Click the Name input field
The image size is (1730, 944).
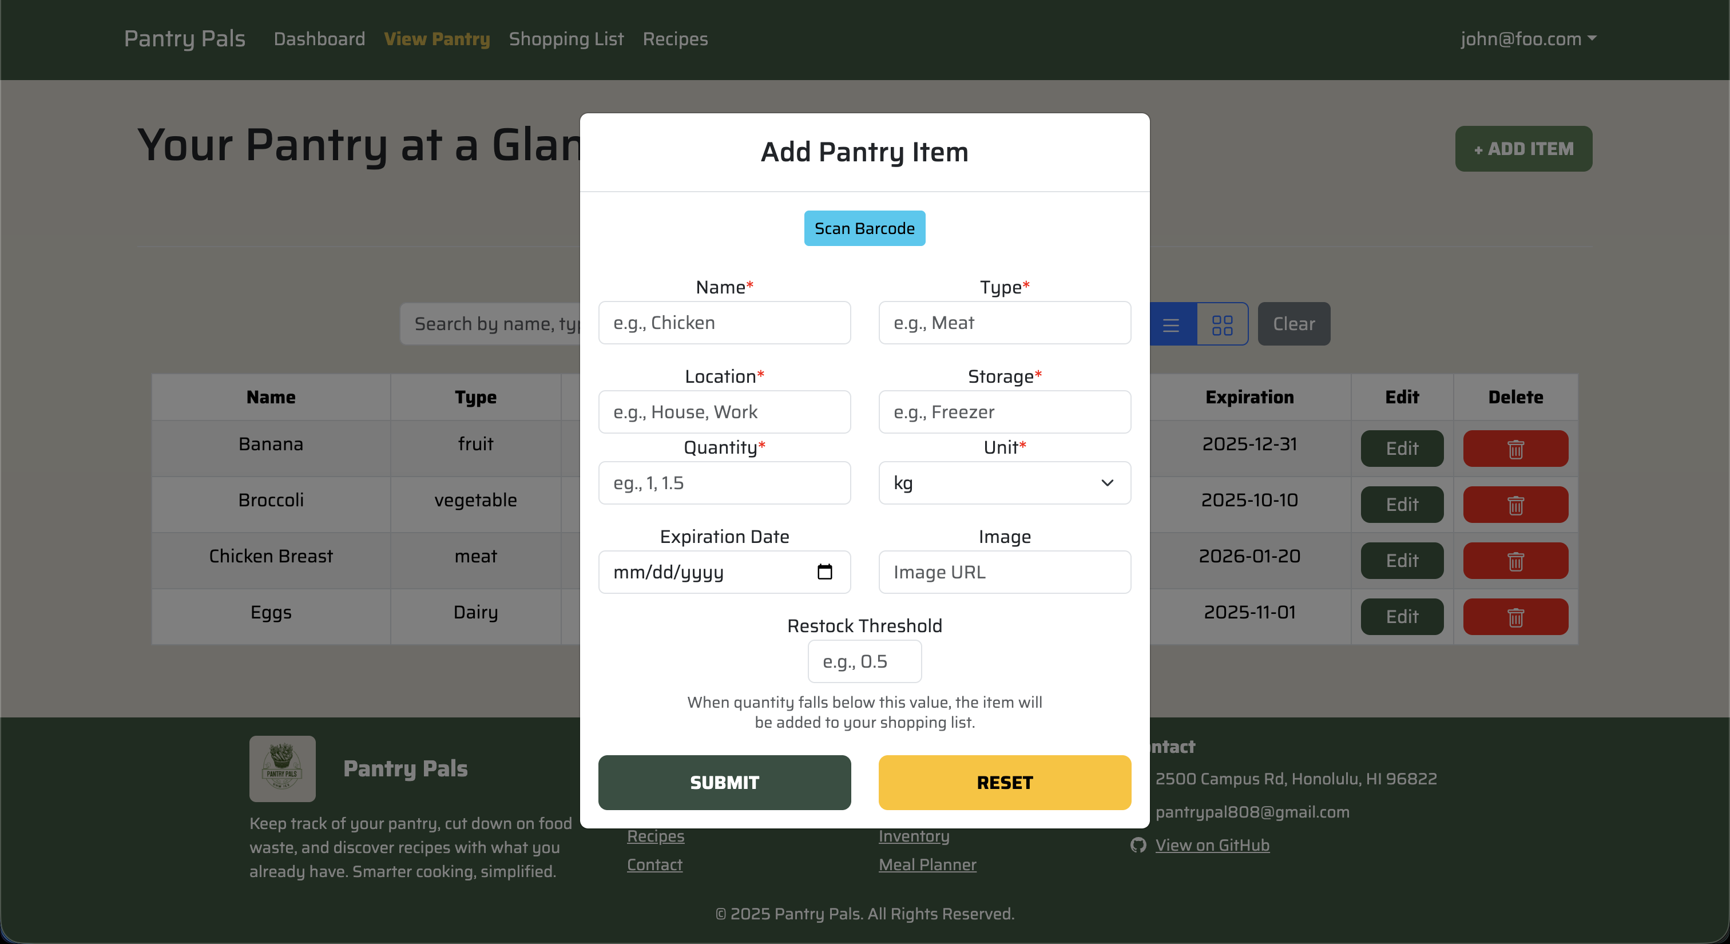click(724, 323)
